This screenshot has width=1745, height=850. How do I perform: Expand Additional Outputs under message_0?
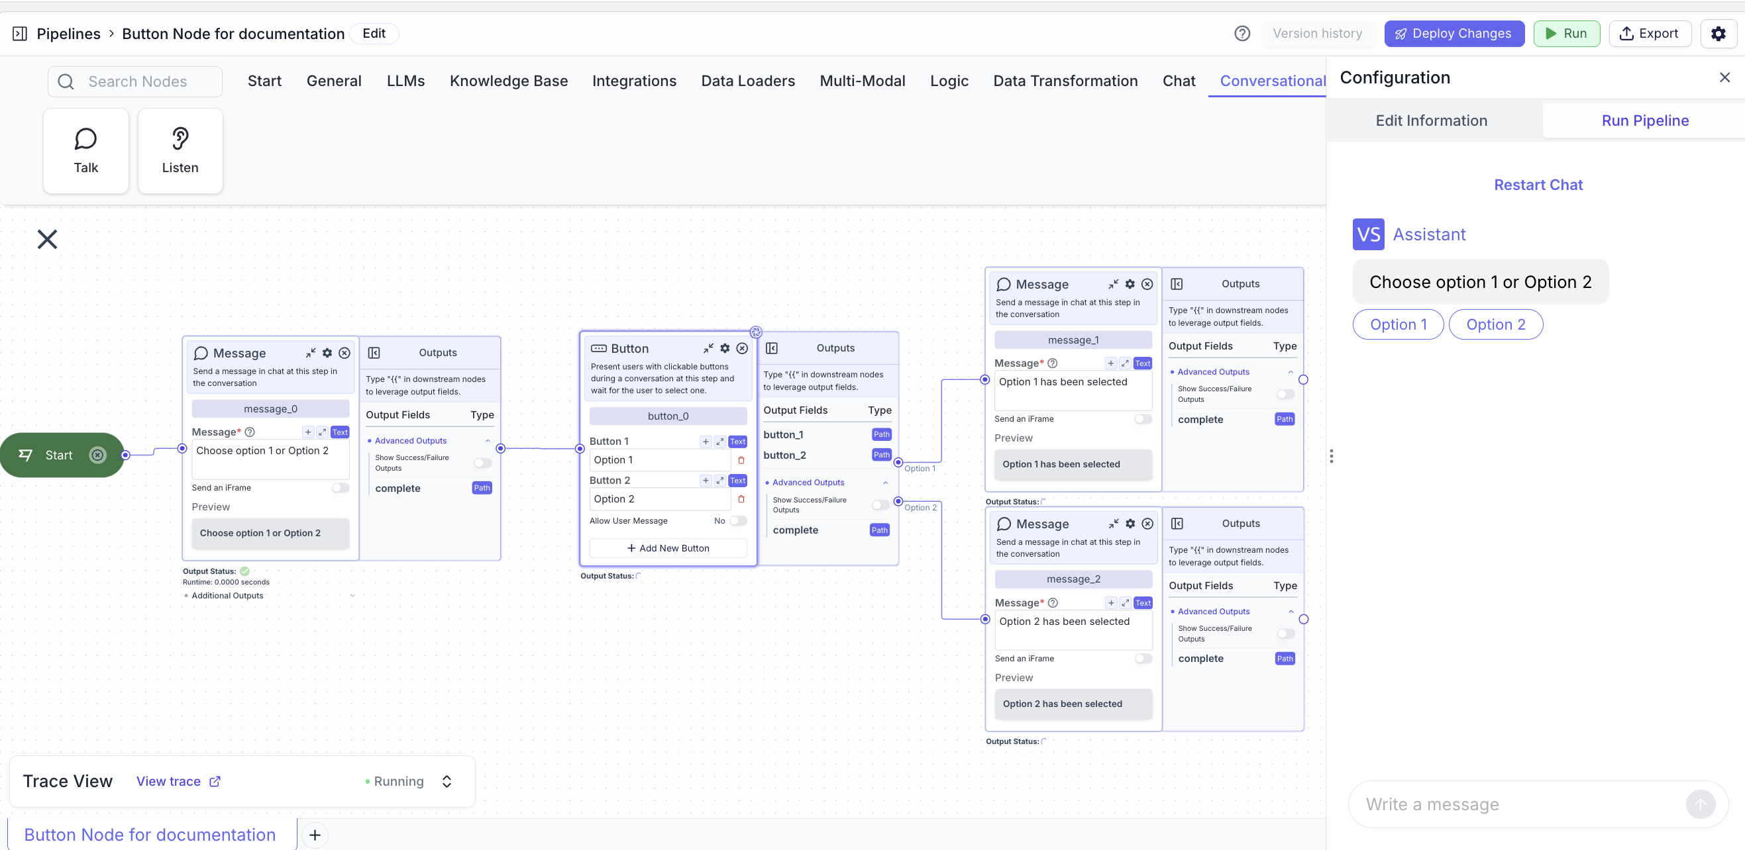click(x=352, y=596)
